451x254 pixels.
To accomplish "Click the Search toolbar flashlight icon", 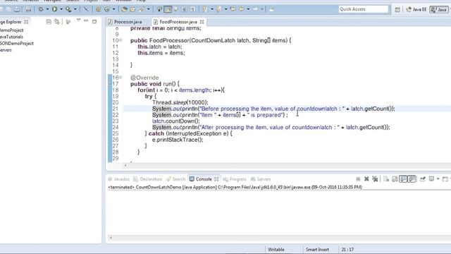I will click(x=142, y=9).
